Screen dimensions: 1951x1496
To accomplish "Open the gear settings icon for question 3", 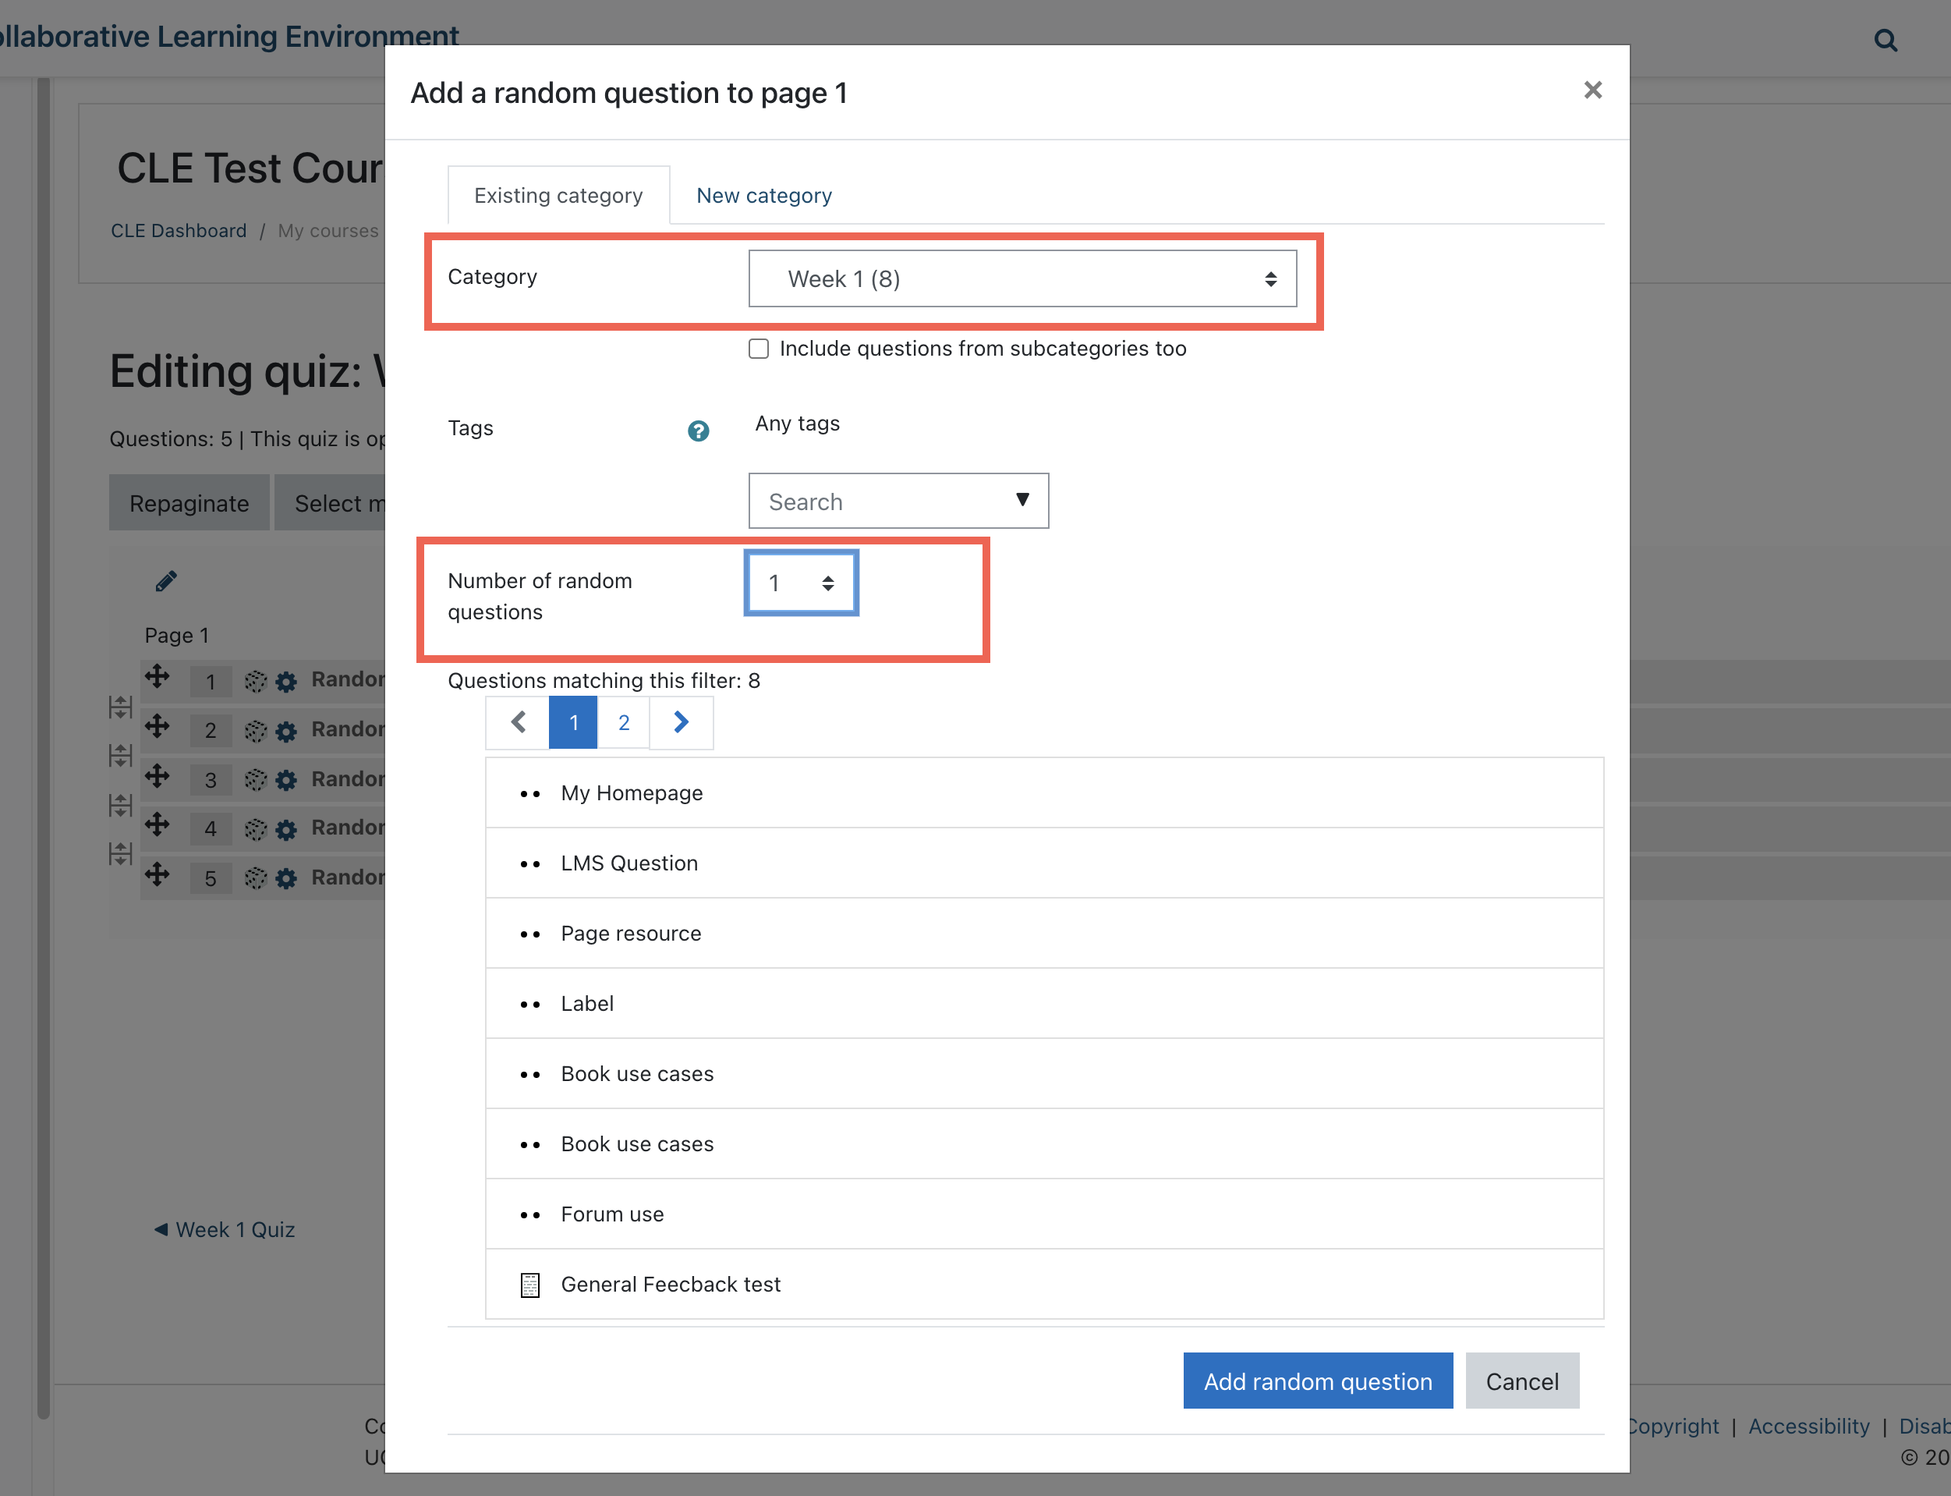I will pyautogui.click(x=285, y=781).
